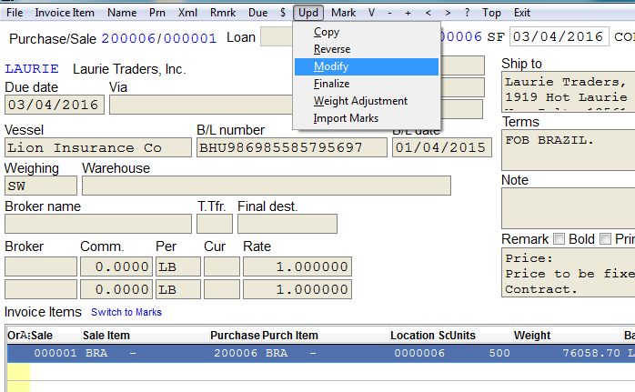Click the T.Tfr. input field
The width and height of the screenshot is (635, 392).
[x=215, y=224]
